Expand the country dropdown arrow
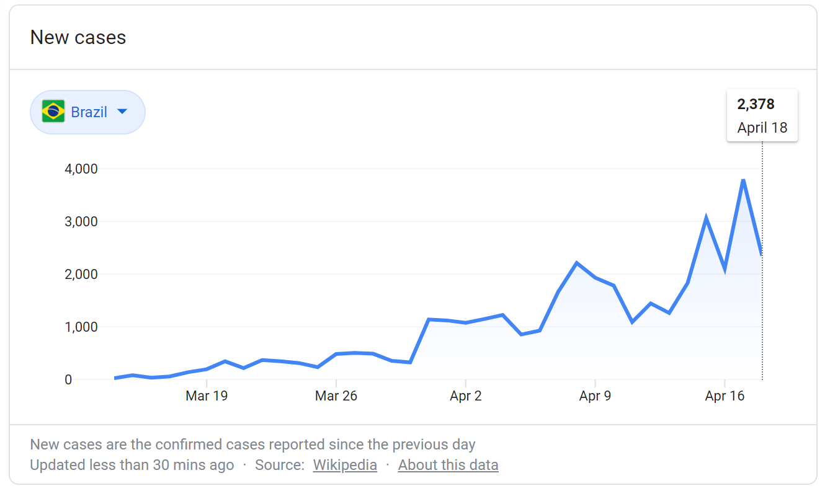 (122, 112)
